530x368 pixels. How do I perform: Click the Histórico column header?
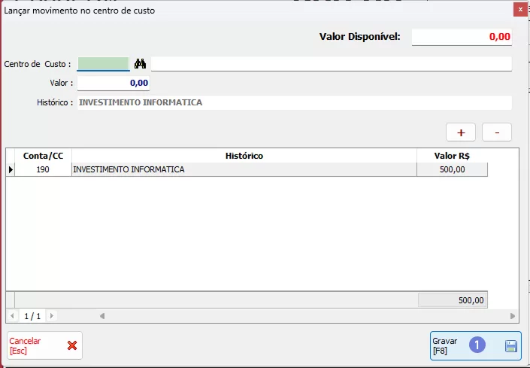(244, 156)
